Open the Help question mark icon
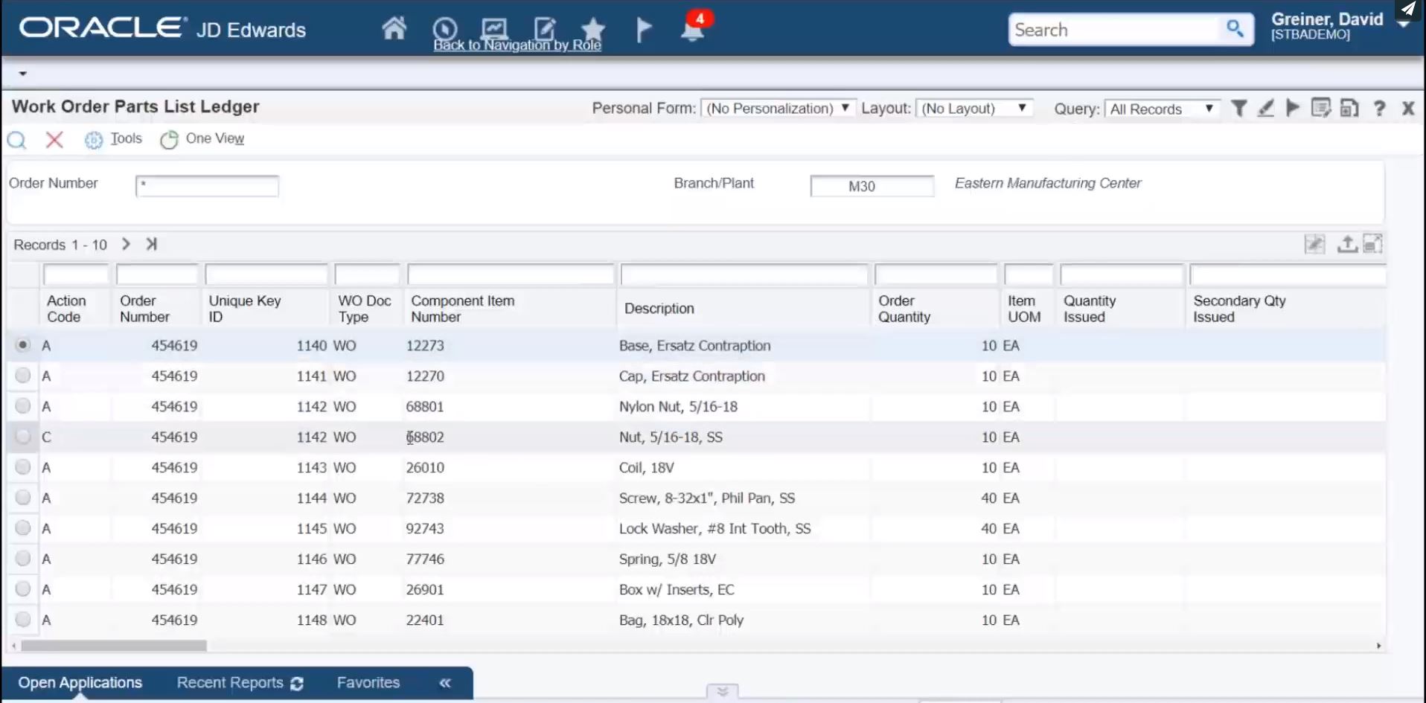 1379,109
